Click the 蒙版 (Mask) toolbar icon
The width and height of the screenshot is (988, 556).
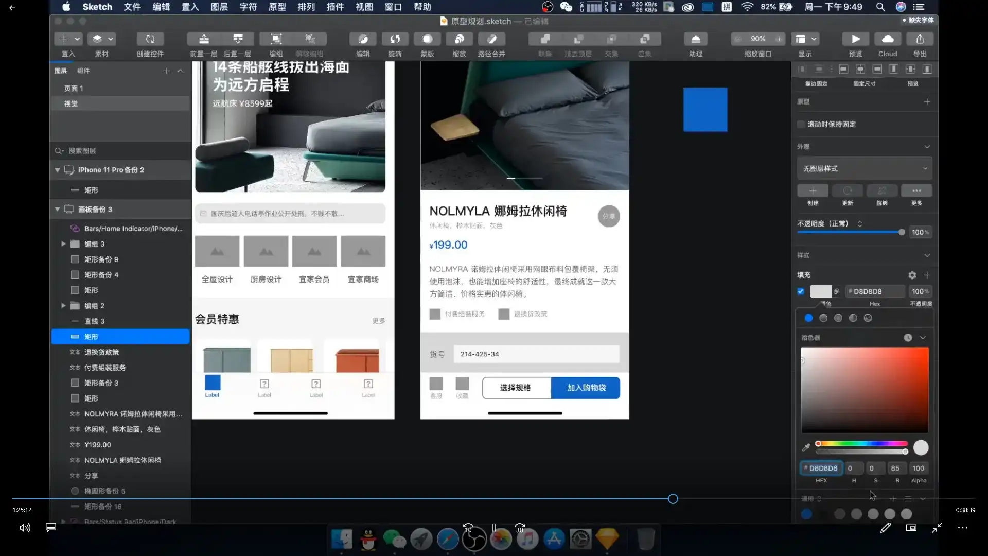click(x=427, y=39)
